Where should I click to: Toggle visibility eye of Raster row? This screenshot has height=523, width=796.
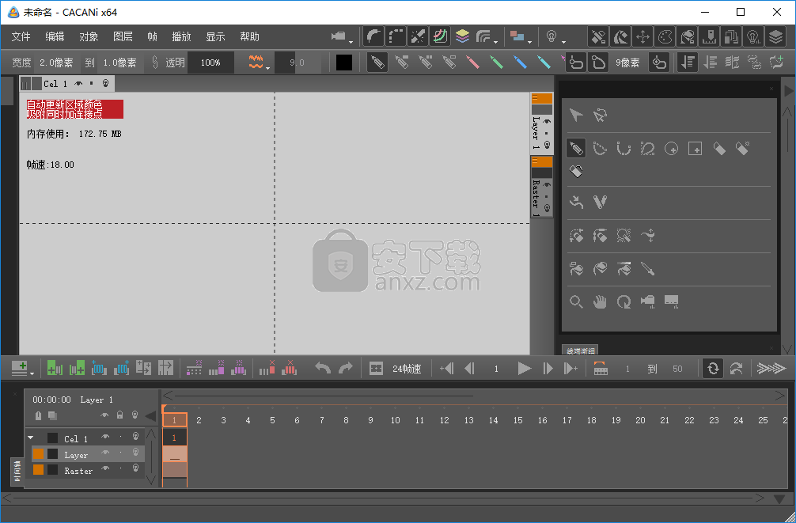point(105,468)
